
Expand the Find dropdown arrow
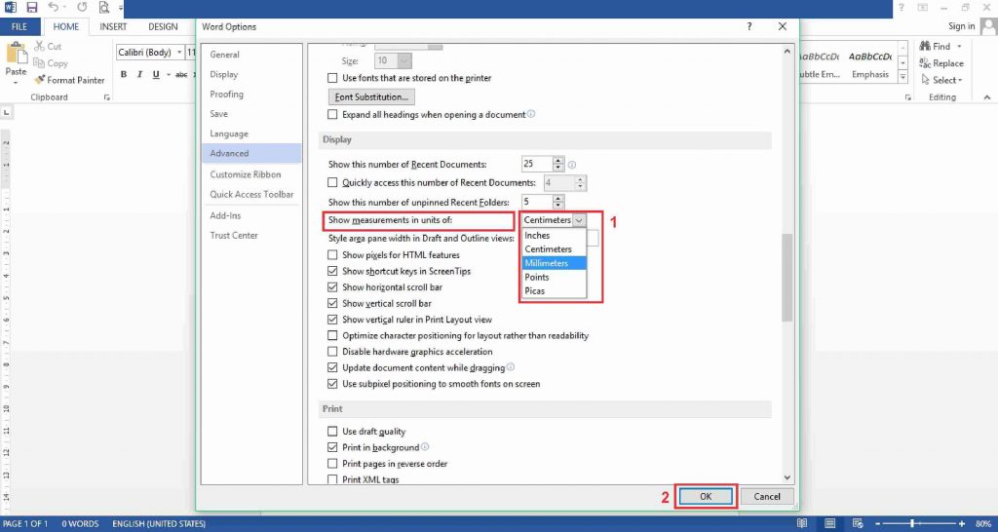[x=959, y=47]
